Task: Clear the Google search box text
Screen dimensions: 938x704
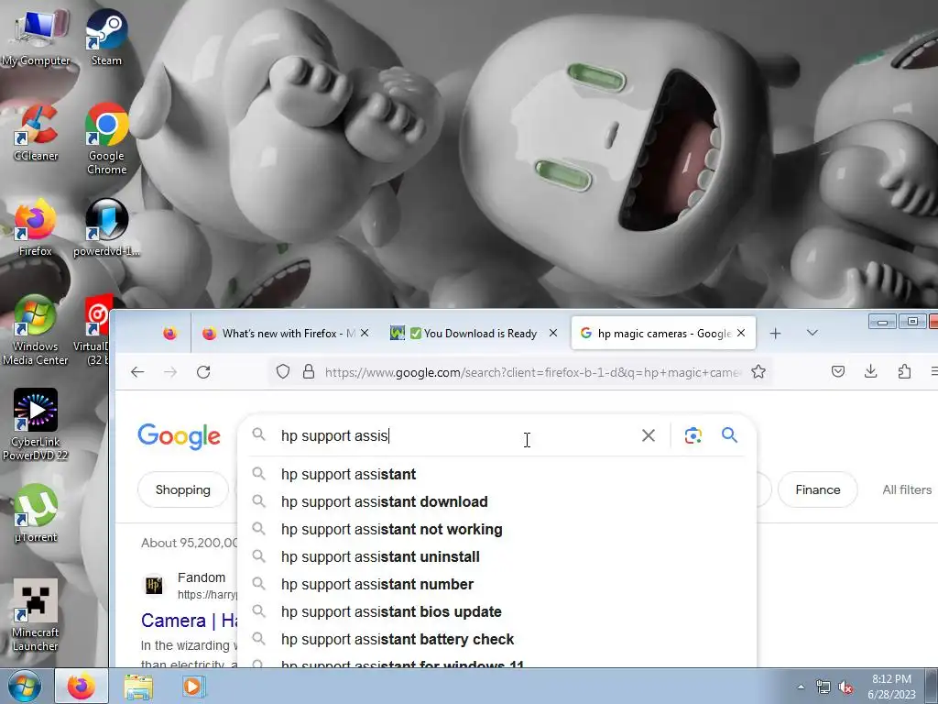Action: [x=649, y=435]
